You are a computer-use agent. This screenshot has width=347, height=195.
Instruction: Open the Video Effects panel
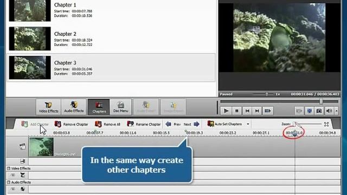click(48, 107)
